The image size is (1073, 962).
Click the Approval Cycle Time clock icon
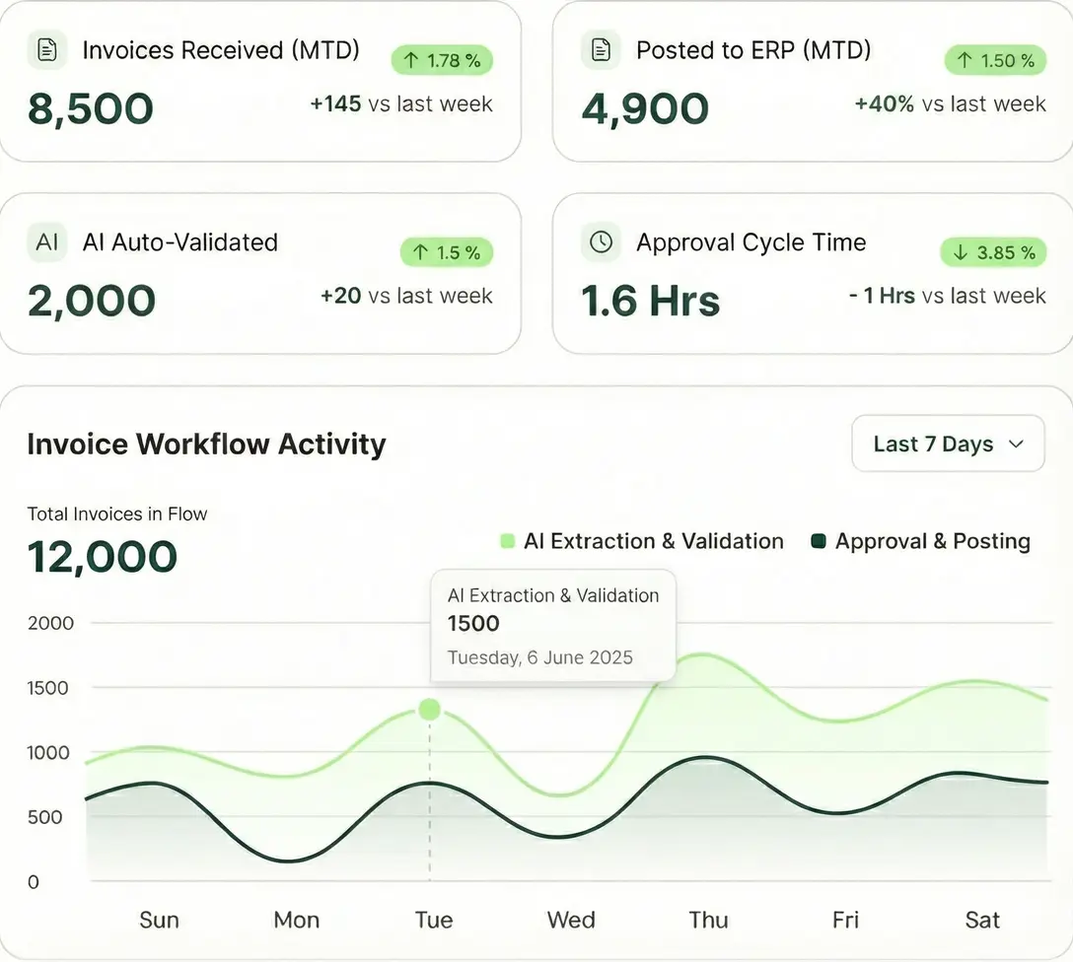(x=601, y=242)
